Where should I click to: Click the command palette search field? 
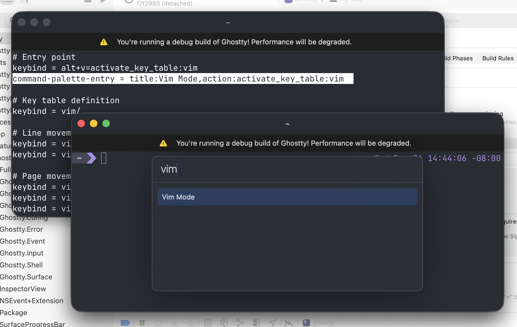pyautogui.click(x=287, y=169)
